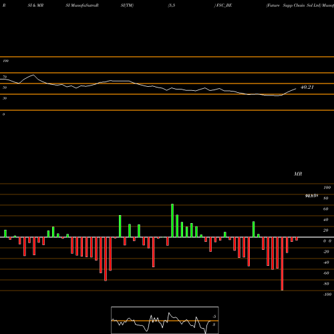334x334 pixels.
Task: Click the RSI value label 40.21
Action: pyautogui.click(x=307, y=87)
